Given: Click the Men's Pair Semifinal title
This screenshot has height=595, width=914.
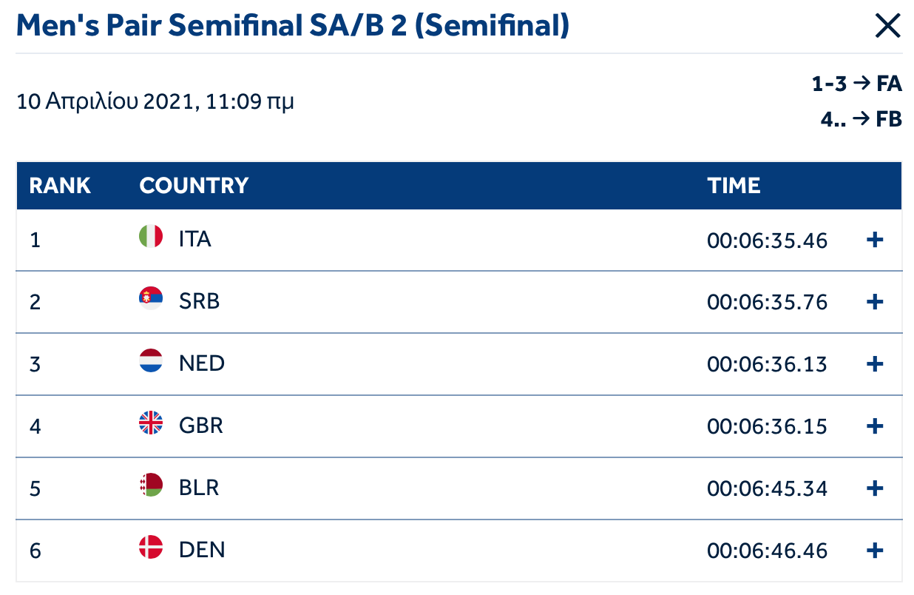Looking at the screenshot, I should tap(293, 27).
